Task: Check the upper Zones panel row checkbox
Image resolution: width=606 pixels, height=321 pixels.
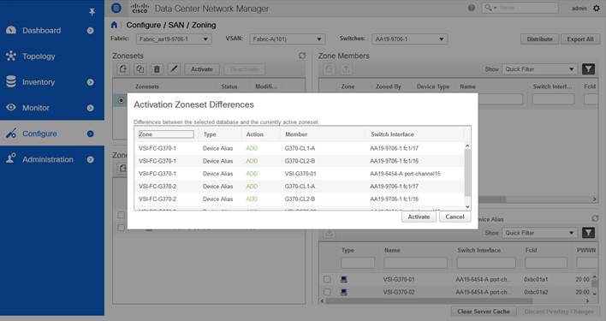Action: [x=121, y=215]
